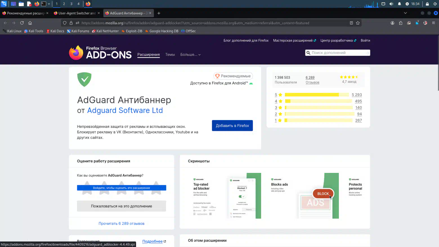The width and height of the screenshot is (439, 247).
Task: Click the tracking protection shield icon
Action: tap(65, 23)
